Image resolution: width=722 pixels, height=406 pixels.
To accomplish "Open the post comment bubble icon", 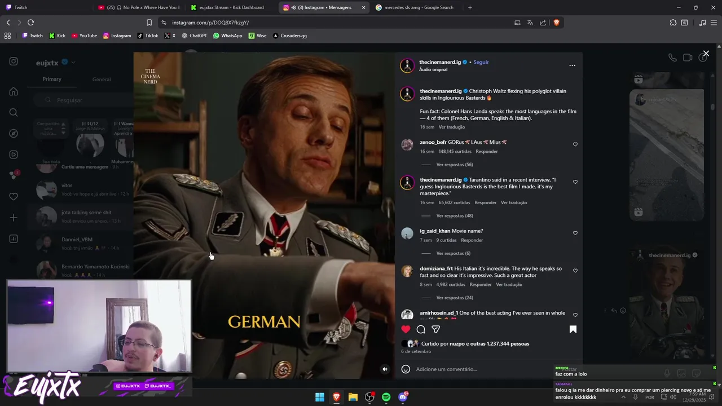I will pyautogui.click(x=421, y=329).
